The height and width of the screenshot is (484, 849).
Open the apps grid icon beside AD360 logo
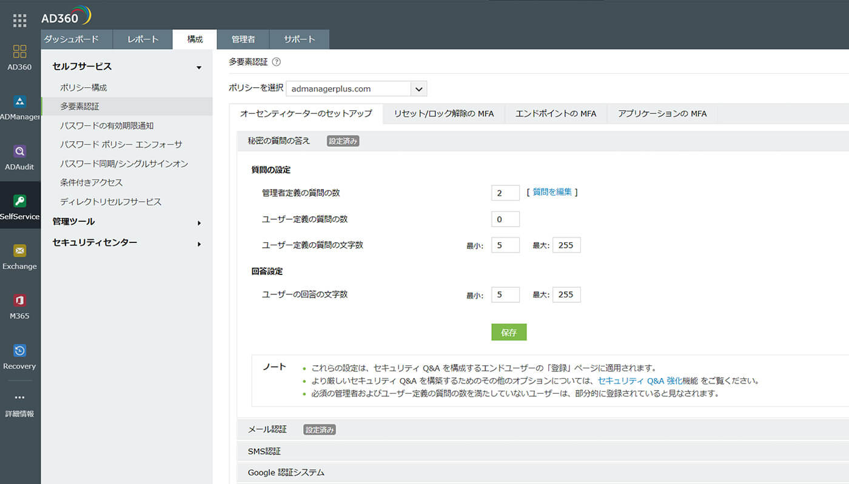[19, 20]
